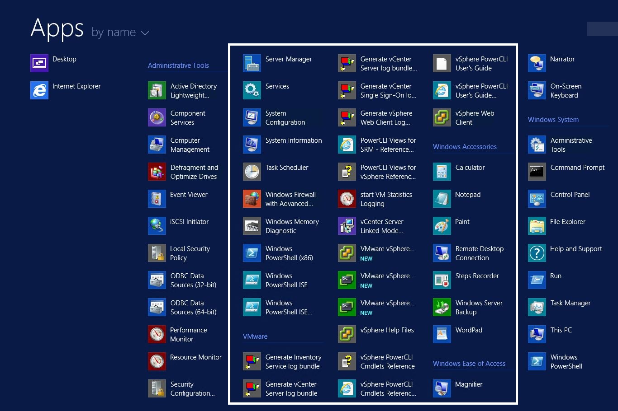Launch Services gear icon
618x411 pixels.
[252, 90]
